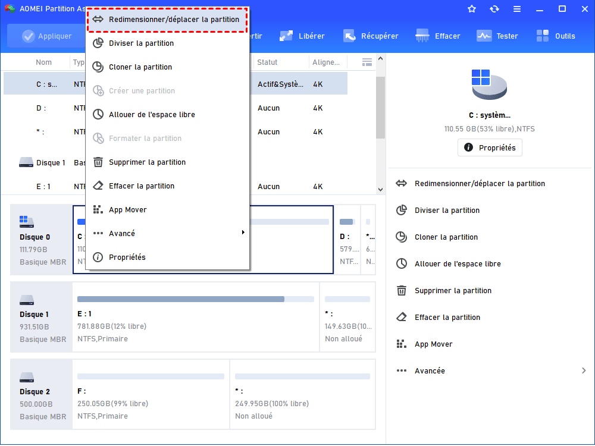
Task: Click the Statut column header
Action: click(267, 62)
